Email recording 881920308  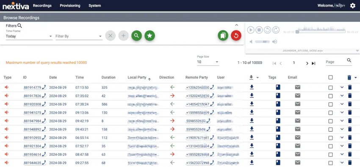[x=298, y=104]
